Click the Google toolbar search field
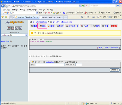The height and width of the screenshot is (105, 122). (x=24, y=13)
